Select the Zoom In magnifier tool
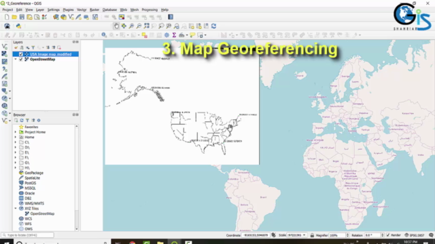This screenshot has width=435, height=244. tap(131, 26)
